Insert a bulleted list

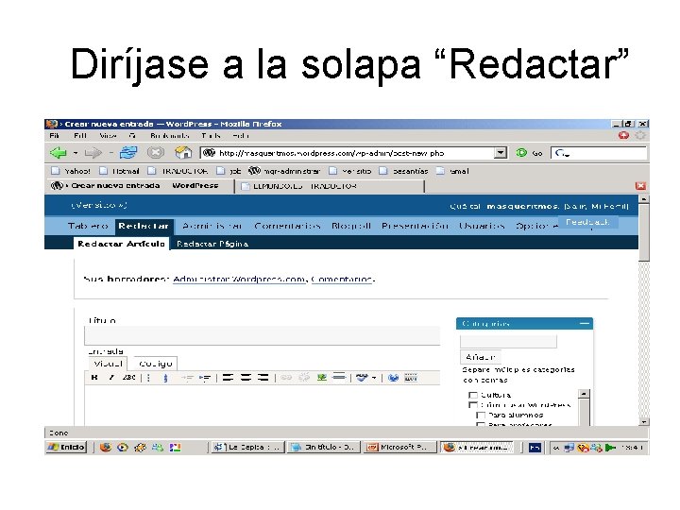coord(149,378)
